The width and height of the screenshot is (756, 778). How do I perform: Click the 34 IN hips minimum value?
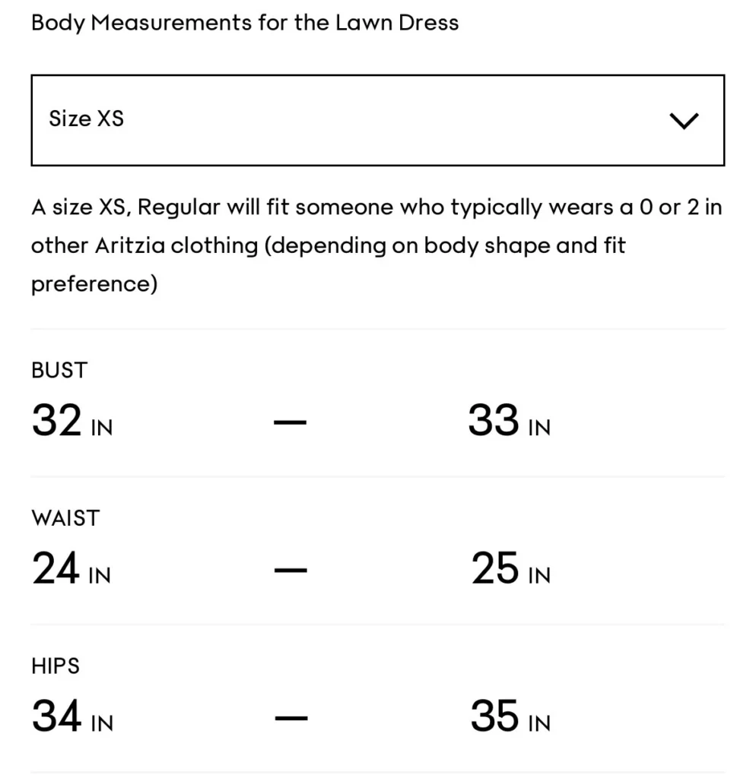72,716
